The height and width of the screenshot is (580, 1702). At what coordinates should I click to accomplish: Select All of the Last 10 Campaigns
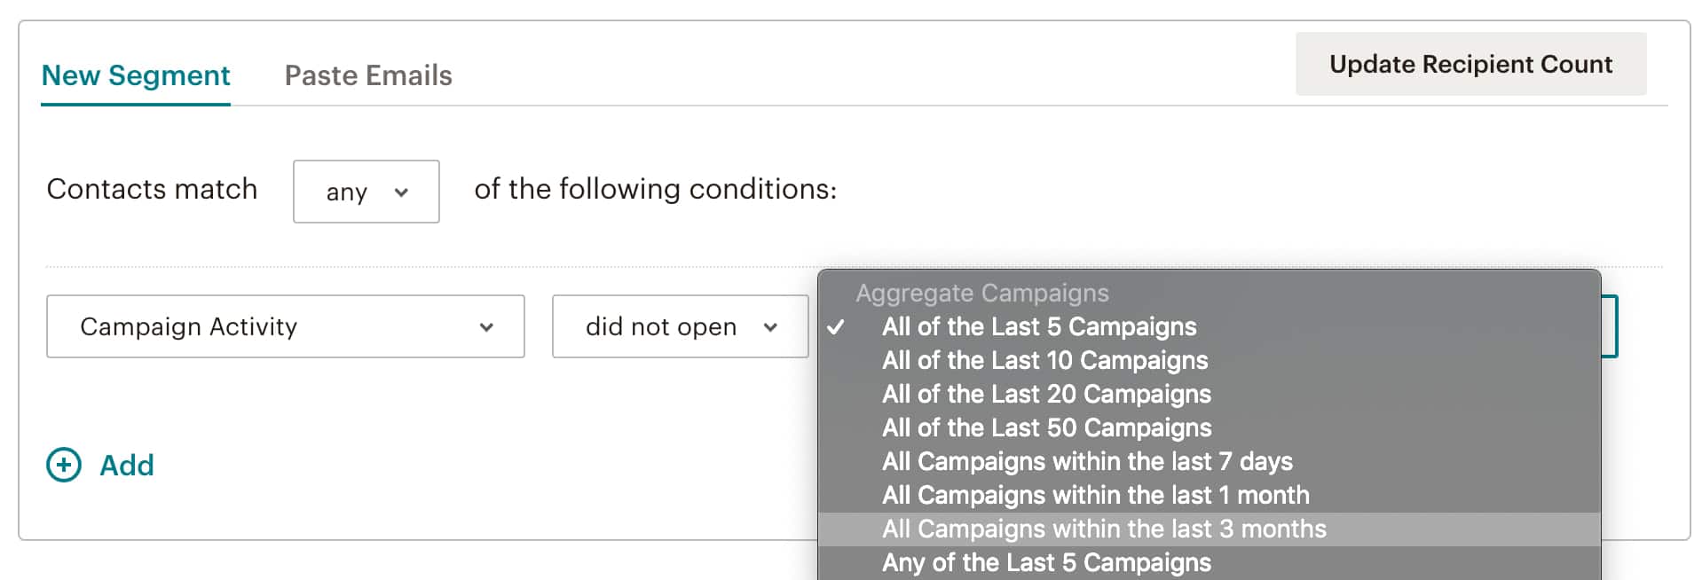pyautogui.click(x=1044, y=360)
